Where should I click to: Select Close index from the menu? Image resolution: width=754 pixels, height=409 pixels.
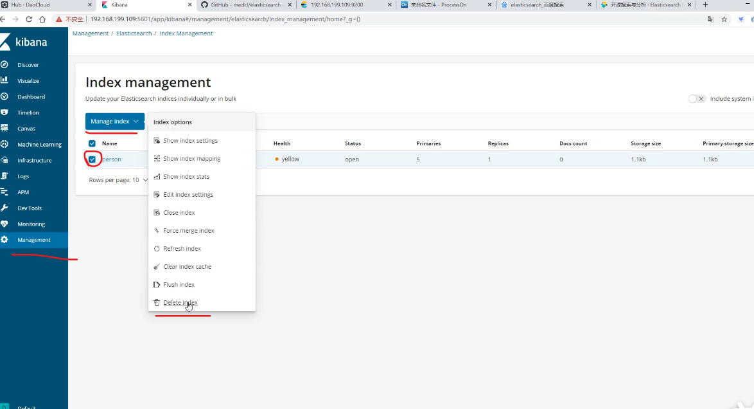[x=179, y=213]
